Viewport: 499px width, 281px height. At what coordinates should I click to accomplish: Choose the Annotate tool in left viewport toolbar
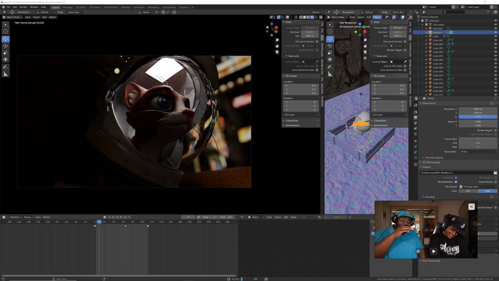pos(5,67)
